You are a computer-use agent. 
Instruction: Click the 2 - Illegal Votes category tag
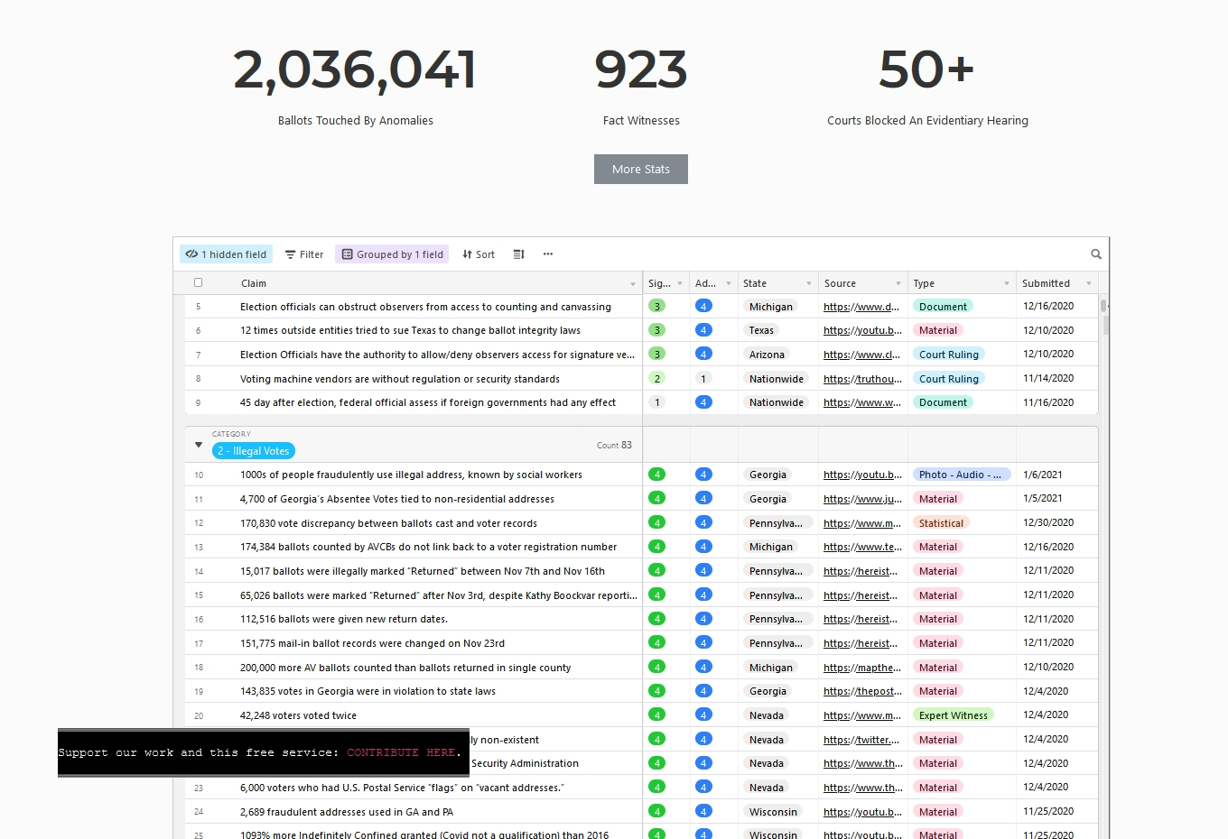[x=254, y=451]
